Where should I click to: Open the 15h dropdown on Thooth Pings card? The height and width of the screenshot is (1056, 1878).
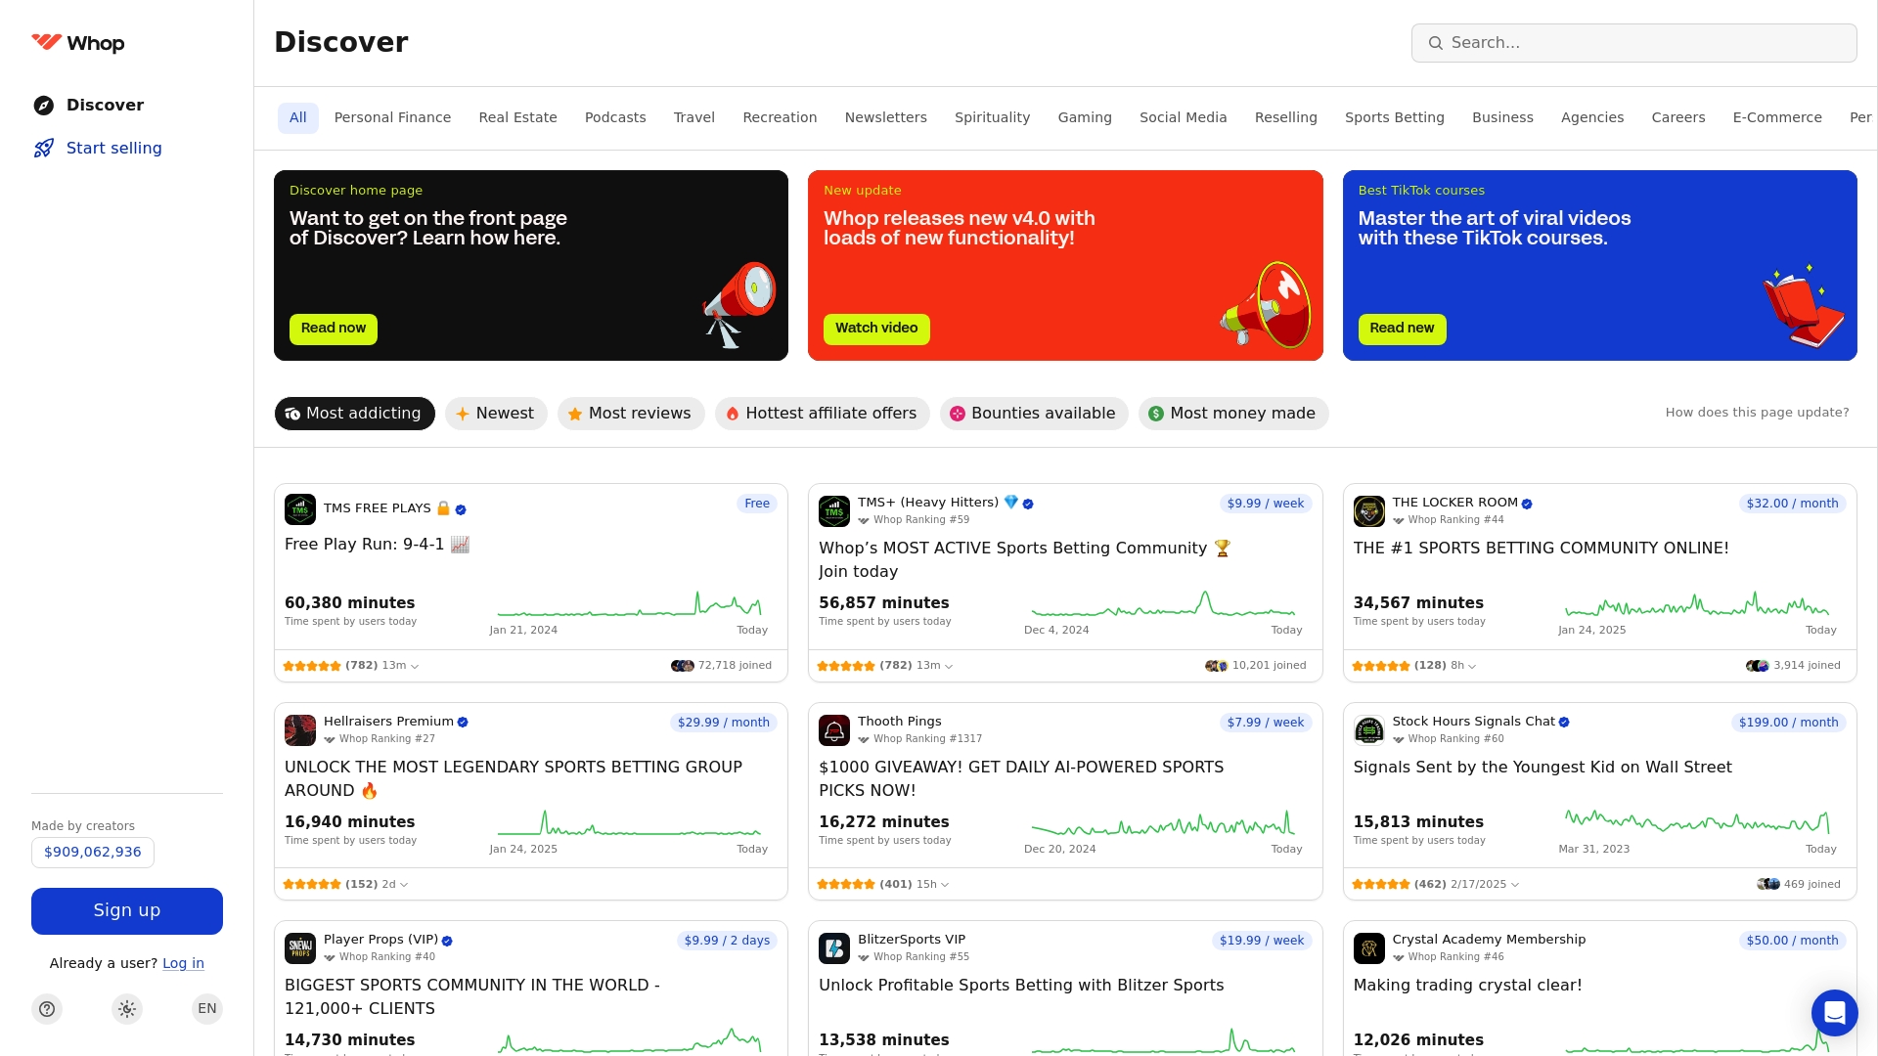(944, 884)
